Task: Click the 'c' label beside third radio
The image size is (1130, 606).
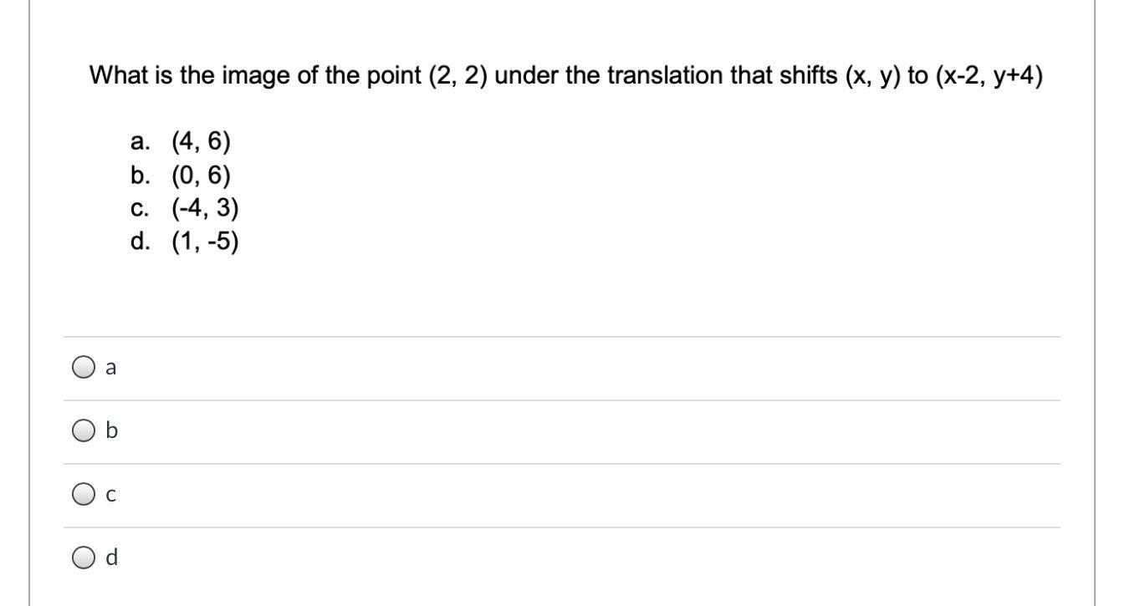Action: (110, 495)
